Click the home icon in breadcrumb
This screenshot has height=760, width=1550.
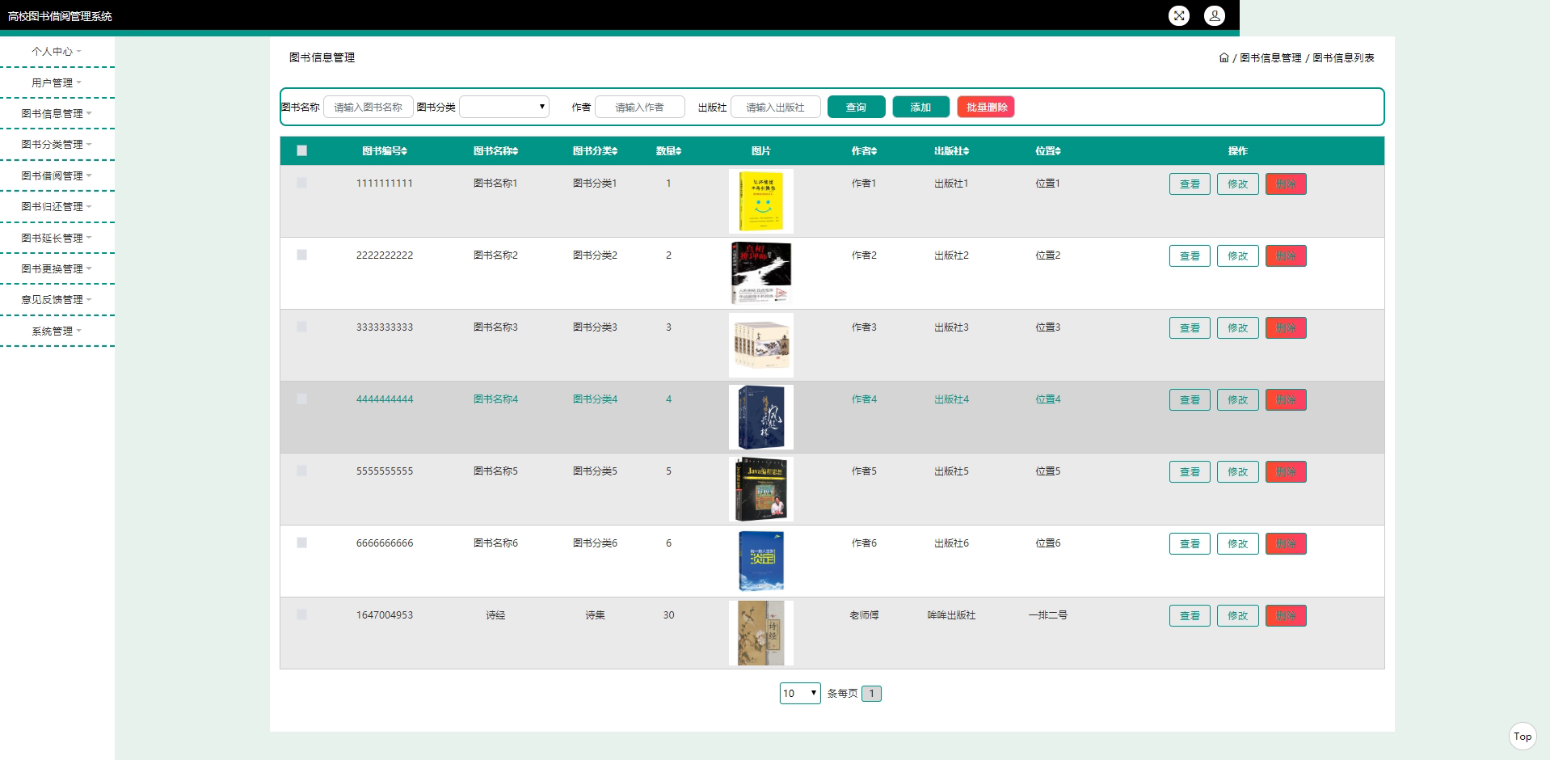point(1224,57)
